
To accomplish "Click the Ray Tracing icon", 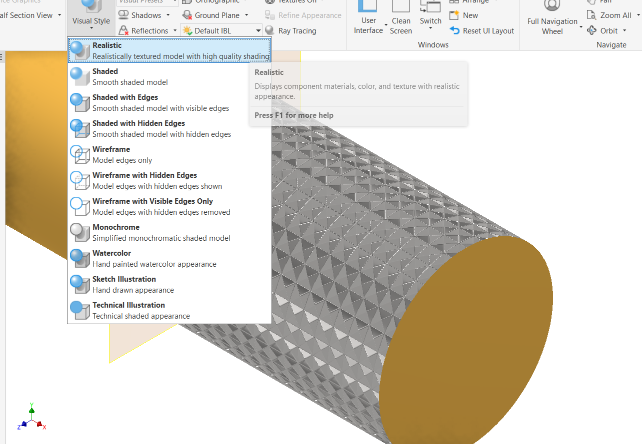I will coord(269,30).
